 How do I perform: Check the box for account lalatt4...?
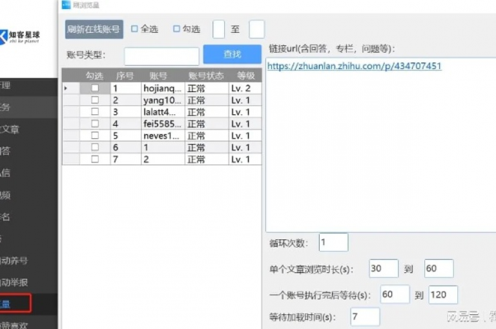pos(95,112)
